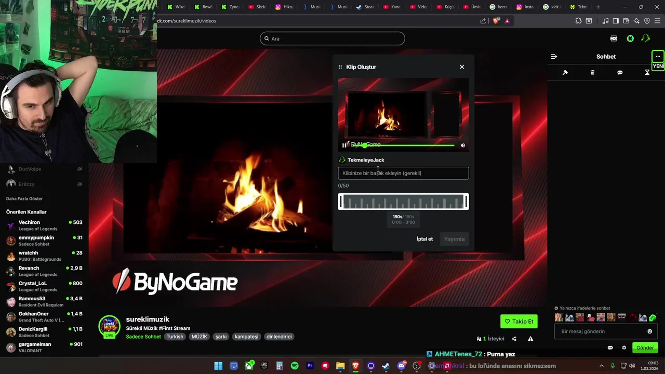Viewport: 665px width, 374px height.
Task: Click İptal et to cancel clip
Action: click(424, 239)
